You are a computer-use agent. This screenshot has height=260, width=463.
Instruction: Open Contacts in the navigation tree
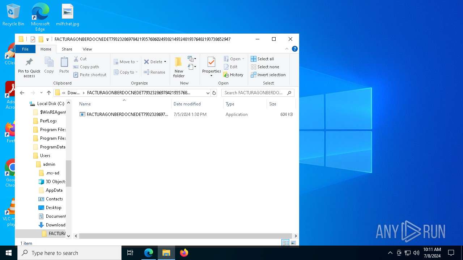tap(51, 199)
